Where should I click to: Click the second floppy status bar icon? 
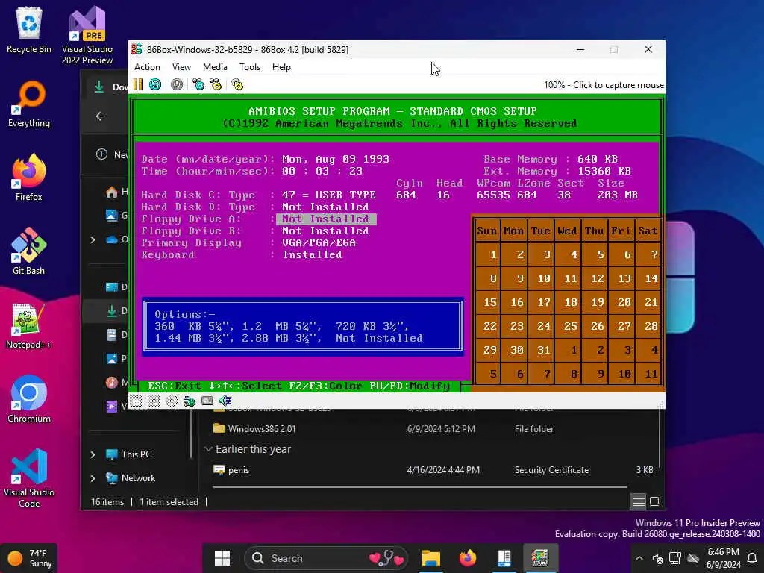(154, 401)
